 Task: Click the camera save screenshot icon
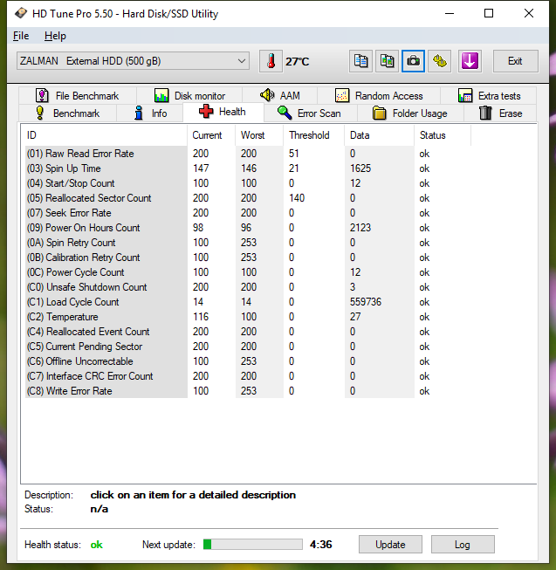click(413, 61)
